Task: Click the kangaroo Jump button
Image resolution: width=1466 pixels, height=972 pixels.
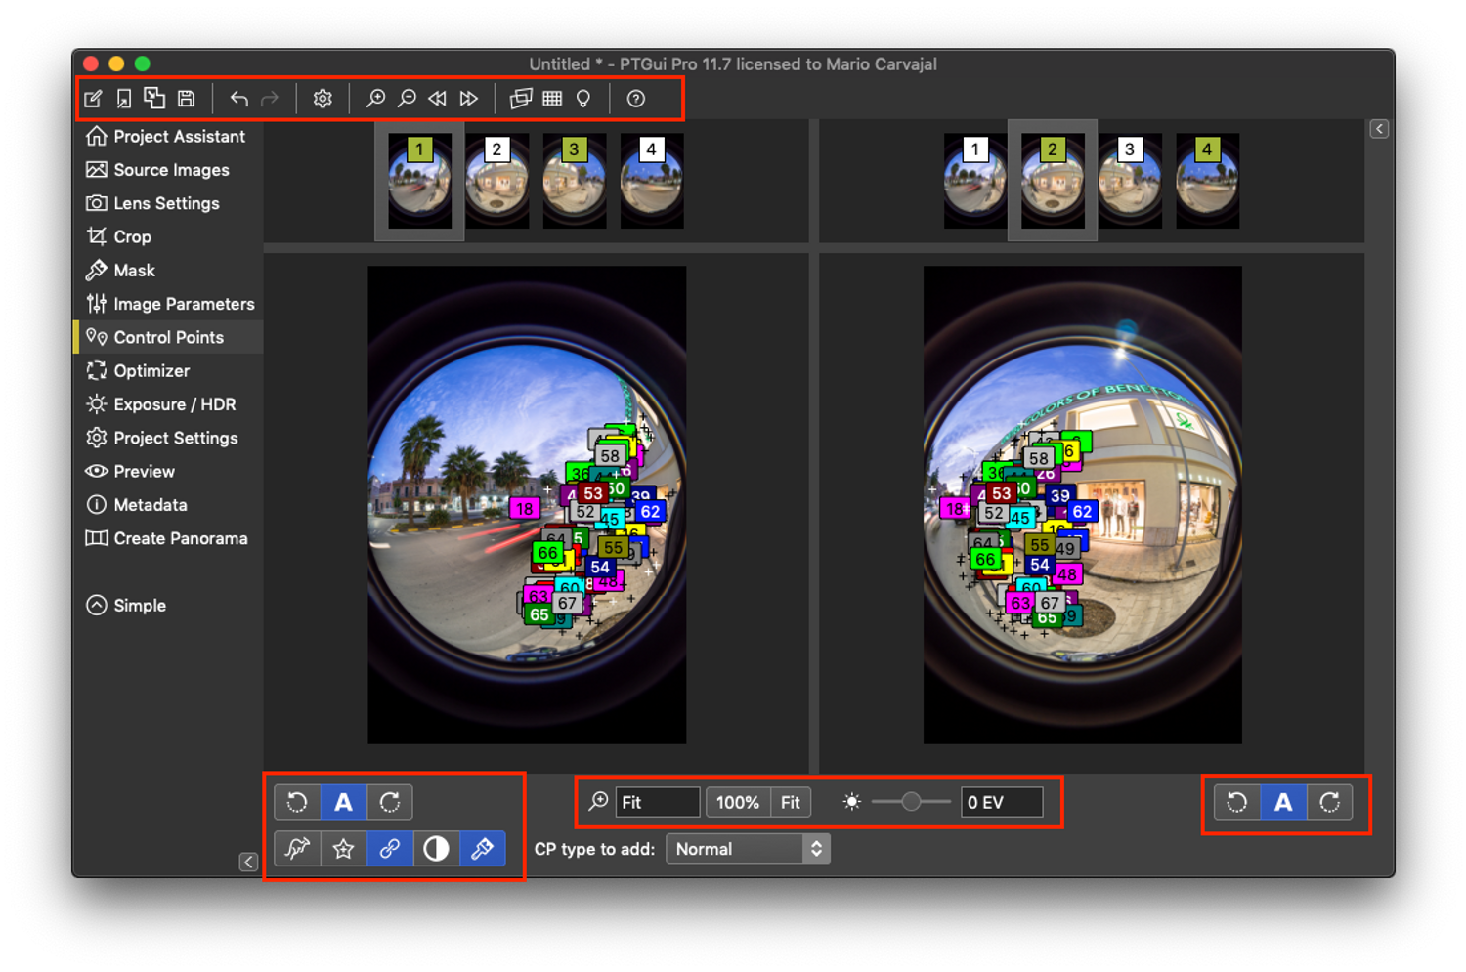Action: (x=297, y=849)
